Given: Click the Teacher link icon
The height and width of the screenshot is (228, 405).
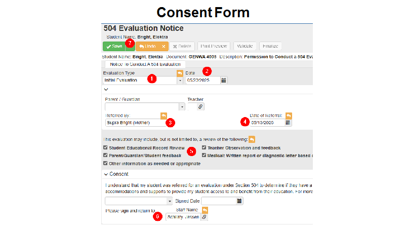Looking at the screenshot, I should (x=200, y=106).
